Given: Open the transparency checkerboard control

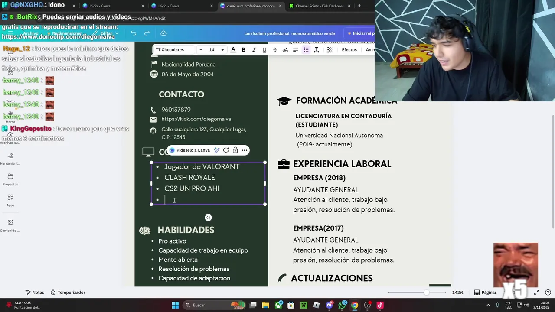Looking at the screenshot, I should point(330,50).
